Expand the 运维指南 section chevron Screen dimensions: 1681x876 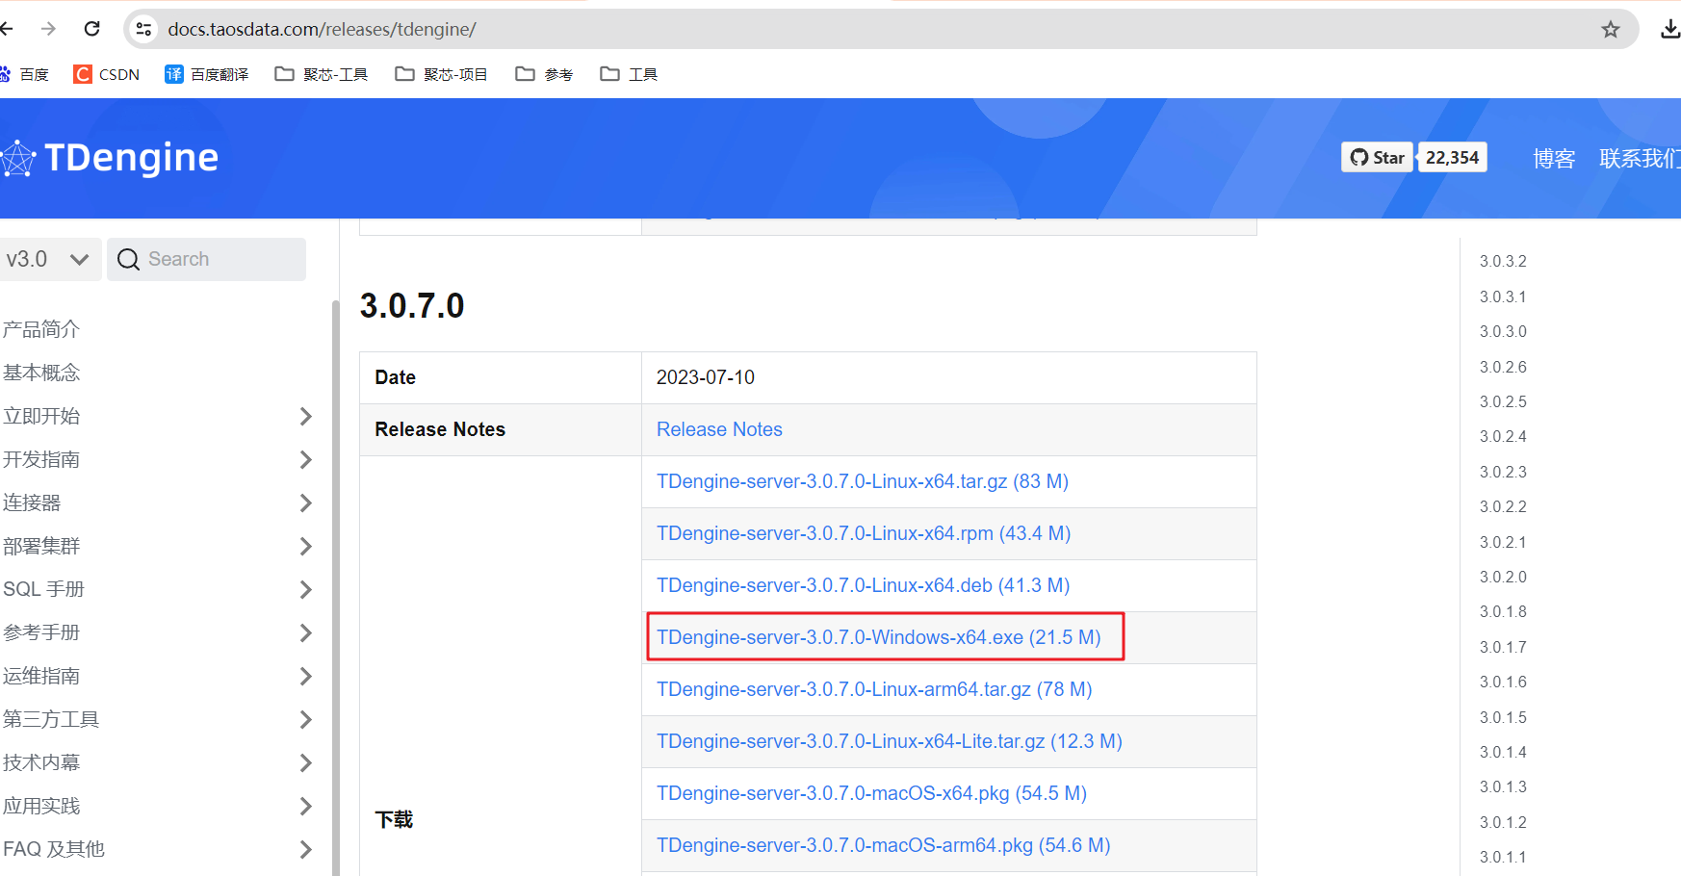(305, 676)
